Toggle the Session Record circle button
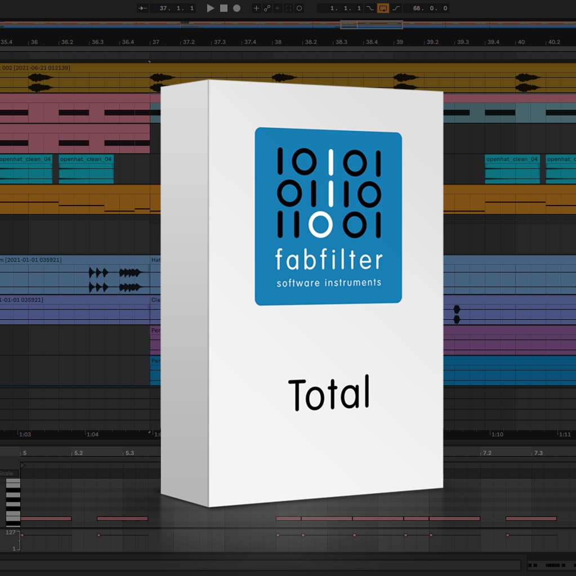 click(x=300, y=8)
